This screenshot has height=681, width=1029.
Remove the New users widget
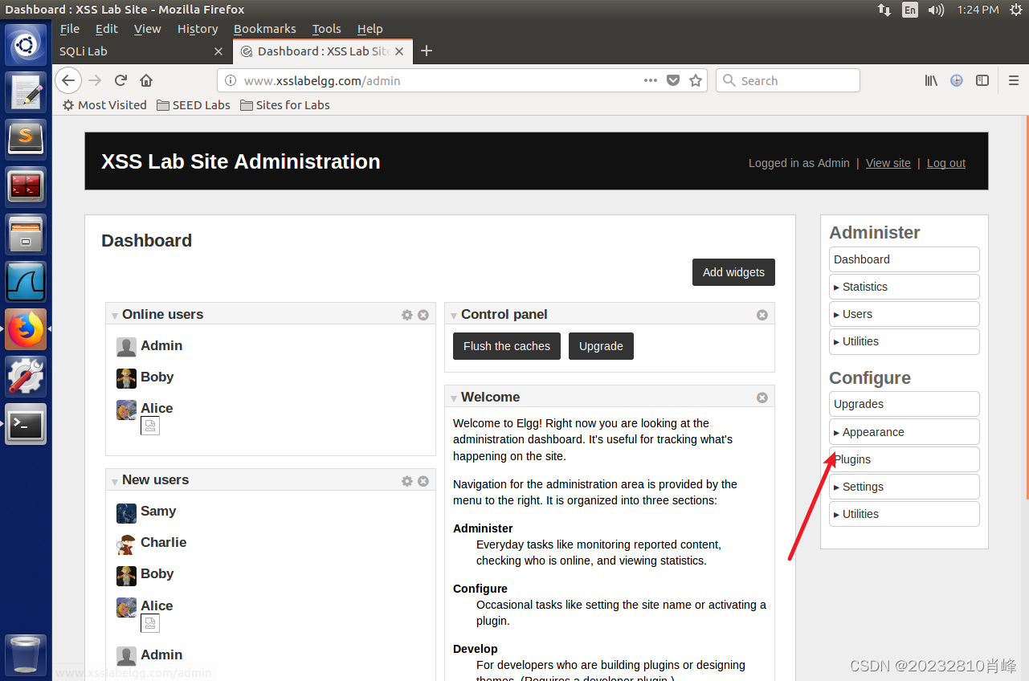[x=423, y=481]
